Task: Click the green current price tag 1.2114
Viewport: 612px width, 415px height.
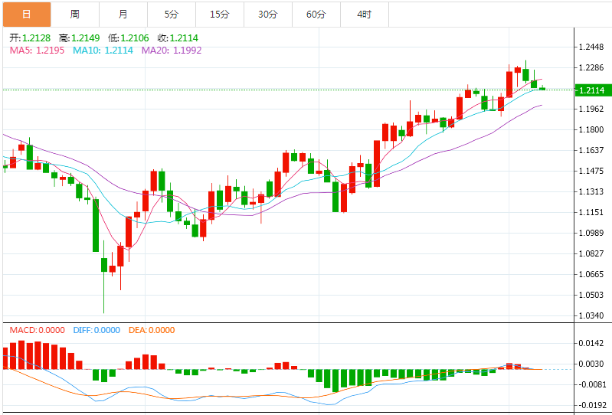Action: 594,90
